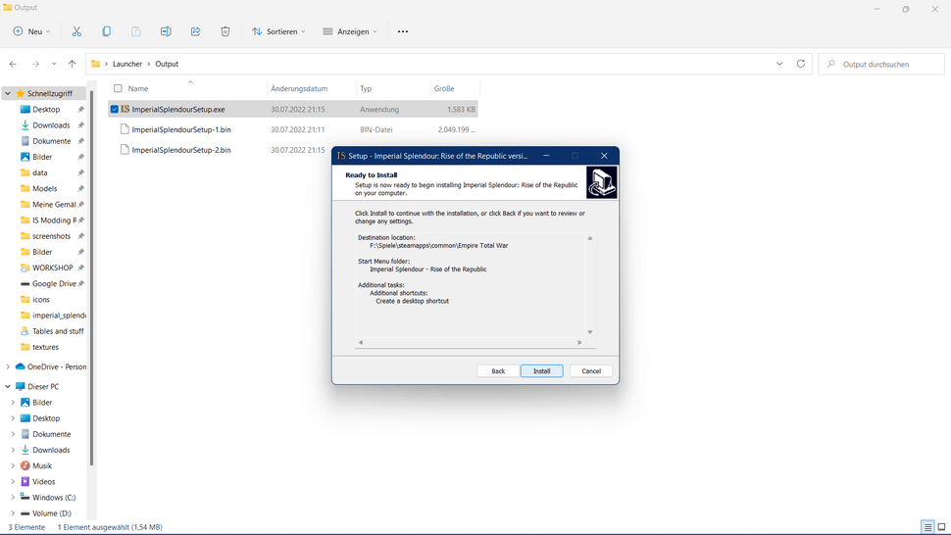Click the Share icon in toolbar
The height and width of the screenshot is (535, 951).
tap(195, 31)
